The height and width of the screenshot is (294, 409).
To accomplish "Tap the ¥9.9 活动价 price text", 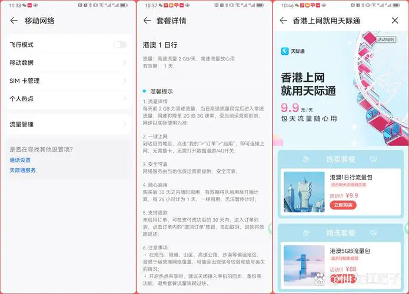I will click(x=352, y=195).
